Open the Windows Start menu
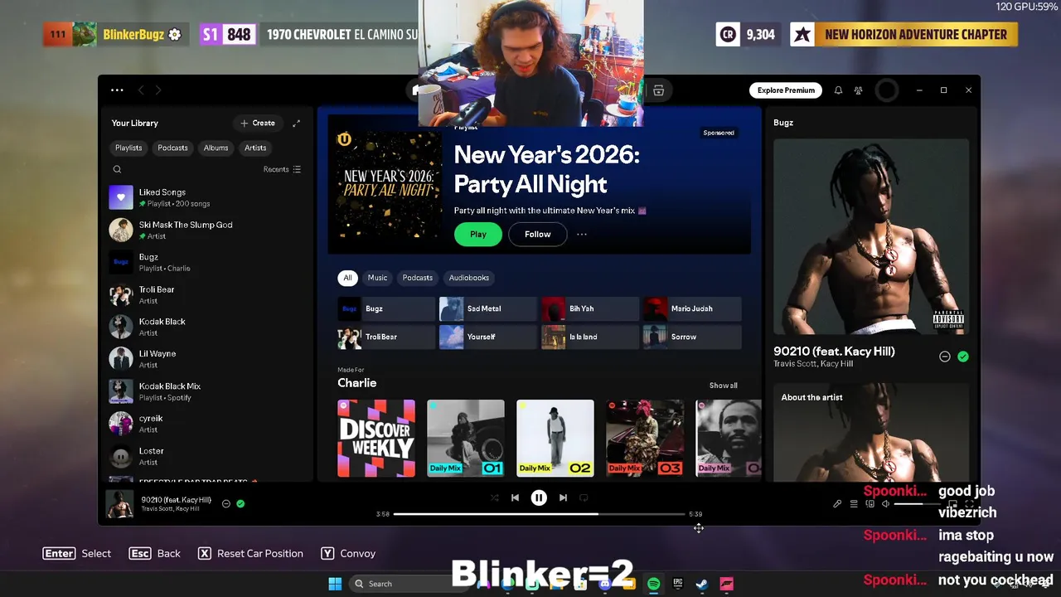Image resolution: width=1061 pixels, height=597 pixels. click(x=335, y=584)
